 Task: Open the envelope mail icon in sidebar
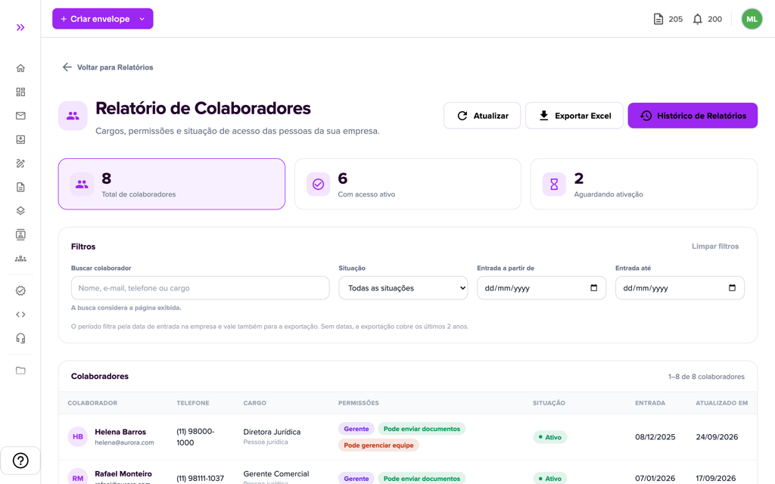tap(20, 116)
